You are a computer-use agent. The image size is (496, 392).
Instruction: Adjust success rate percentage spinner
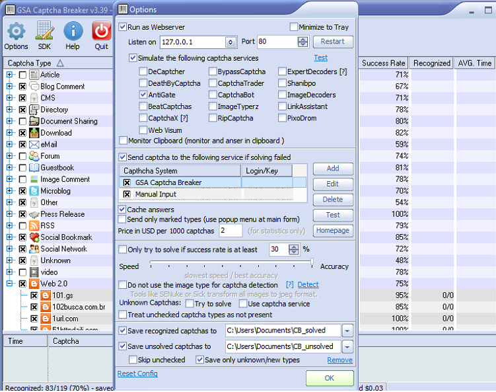pyautogui.click(x=293, y=249)
